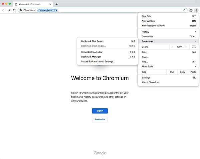Open Bookmark Manager

[91, 57]
